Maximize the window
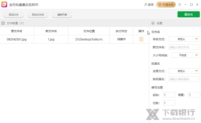 point(191,5)
